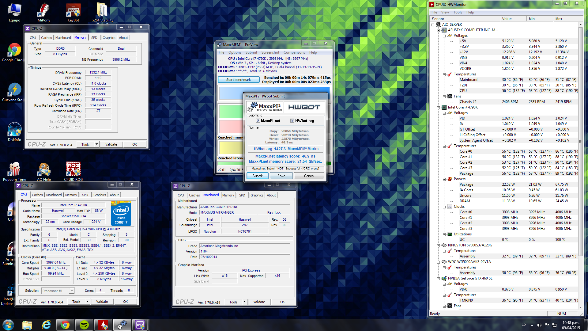
Task: Open the Cuevana Storm desktop shortcut
Action: 13,93
